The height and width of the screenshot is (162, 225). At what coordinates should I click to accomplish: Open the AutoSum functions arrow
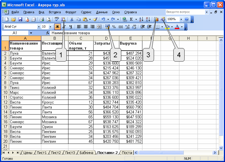pyautogui.click(x=136, y=19)
